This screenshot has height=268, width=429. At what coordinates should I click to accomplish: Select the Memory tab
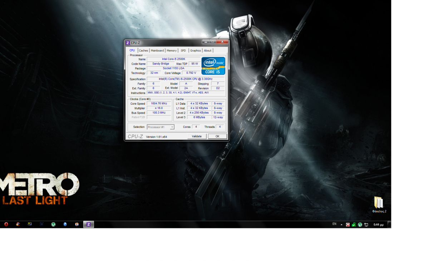point(172,50)
